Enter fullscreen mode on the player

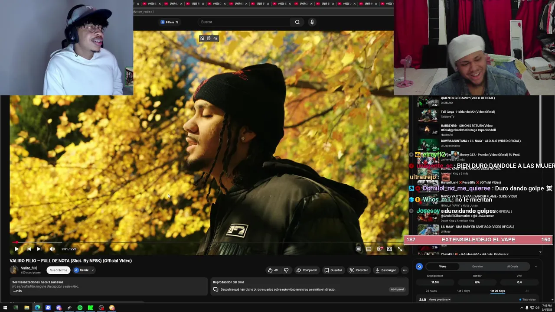coord(400,249)
